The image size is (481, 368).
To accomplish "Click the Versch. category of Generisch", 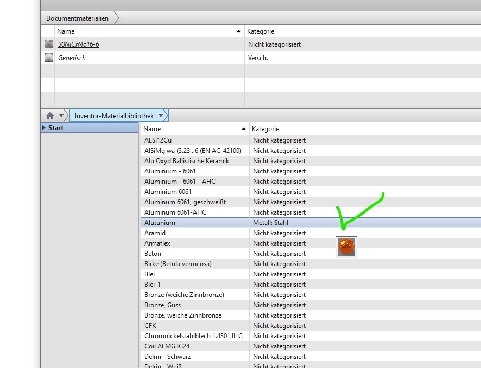I will click(x=258, y=58).
